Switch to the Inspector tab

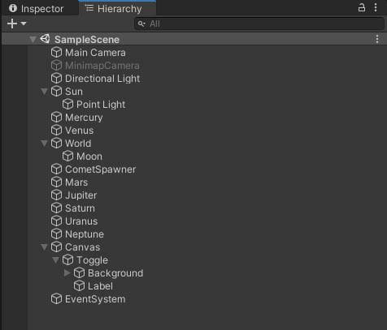pyautogui.click(x=37, y=8)
